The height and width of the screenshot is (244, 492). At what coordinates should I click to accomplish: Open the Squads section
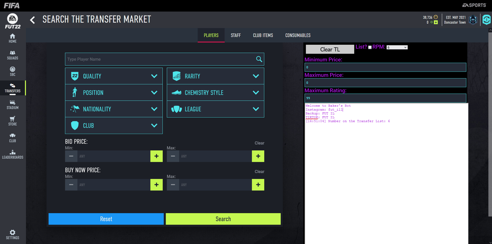[x=12, y=55]
